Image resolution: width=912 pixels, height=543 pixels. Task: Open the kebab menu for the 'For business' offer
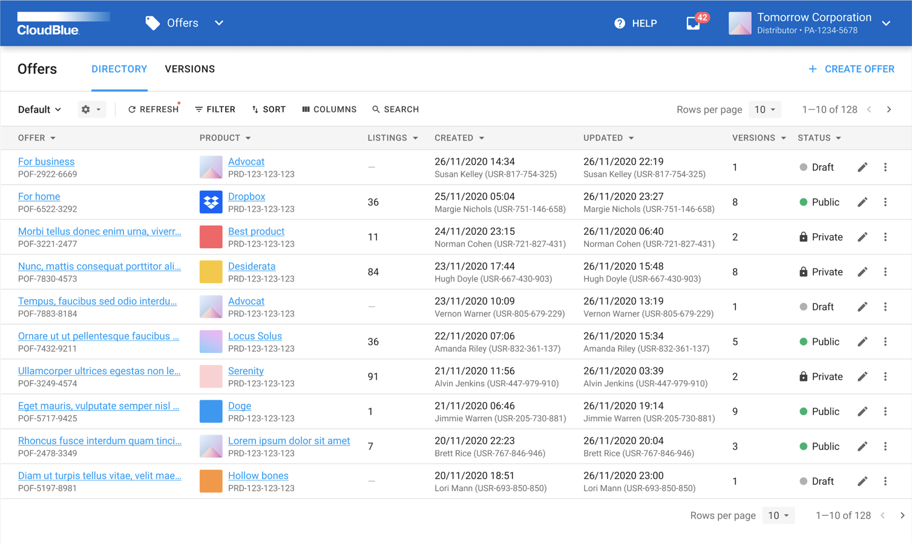[x=885, y=167]
